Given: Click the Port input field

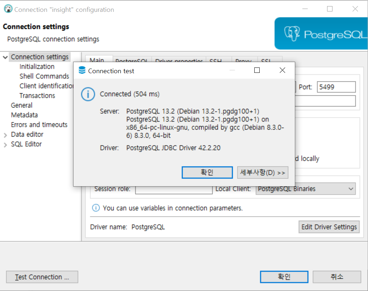Looking at the screenshot, I should pyautogui.click(x=336, y=87).
